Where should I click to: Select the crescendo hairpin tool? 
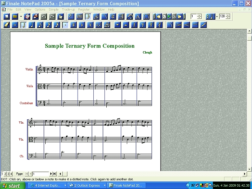click(187, 25)
